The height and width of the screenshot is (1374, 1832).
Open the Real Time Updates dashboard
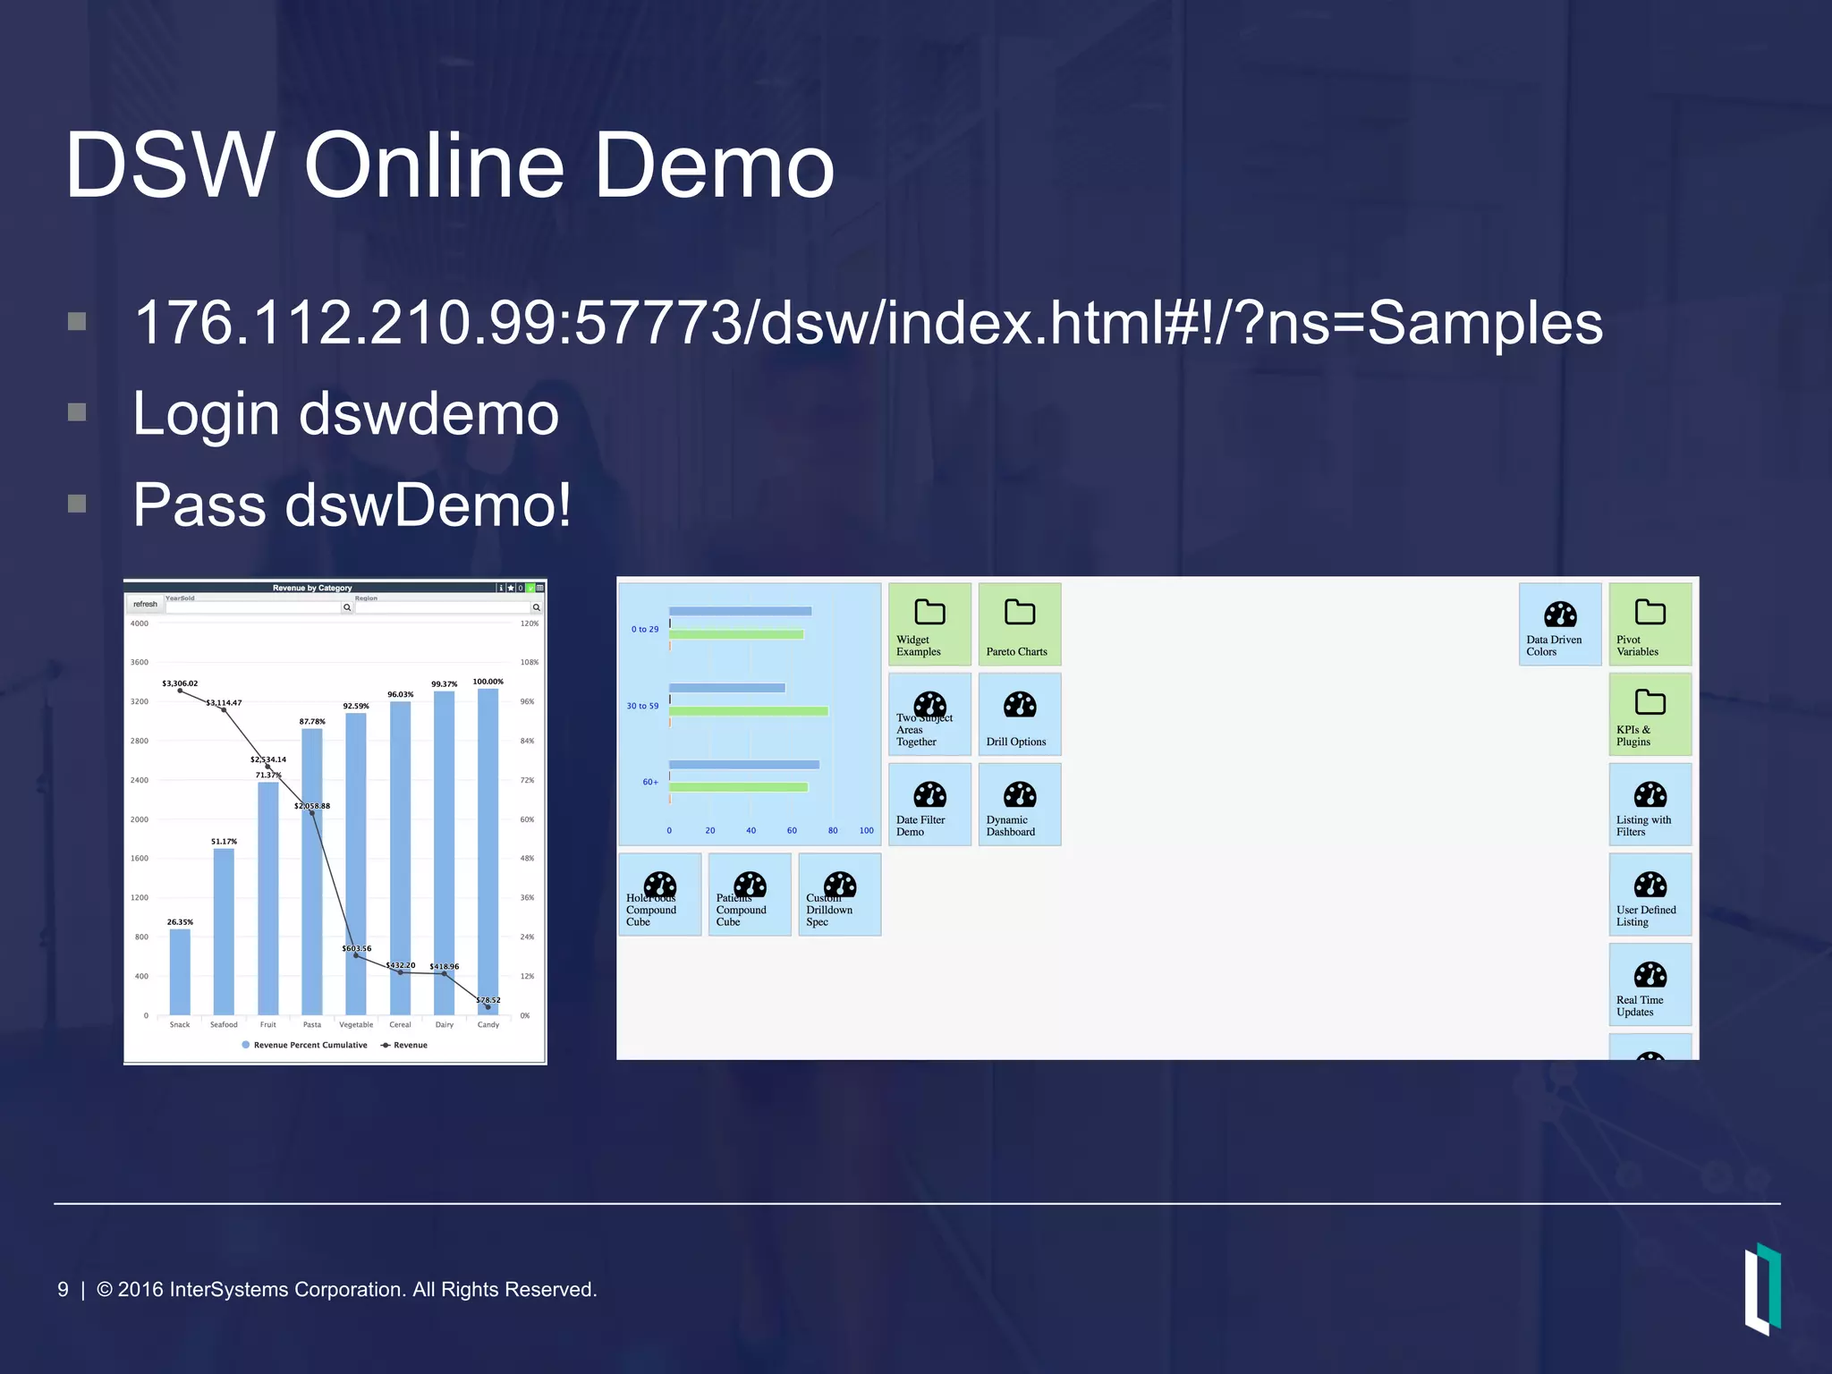[1650, 984]
